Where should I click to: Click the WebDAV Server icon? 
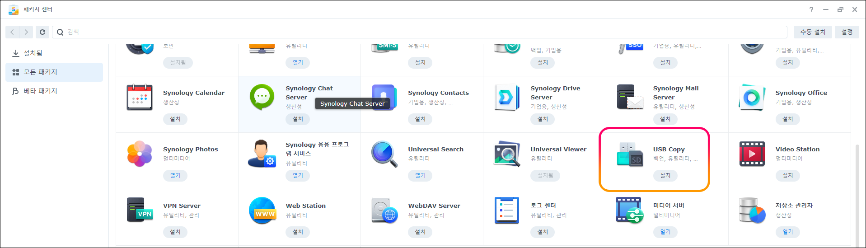(384, 210)
